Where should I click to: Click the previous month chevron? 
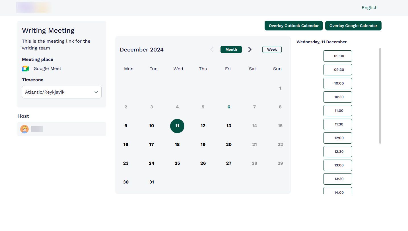click(212, 49)
